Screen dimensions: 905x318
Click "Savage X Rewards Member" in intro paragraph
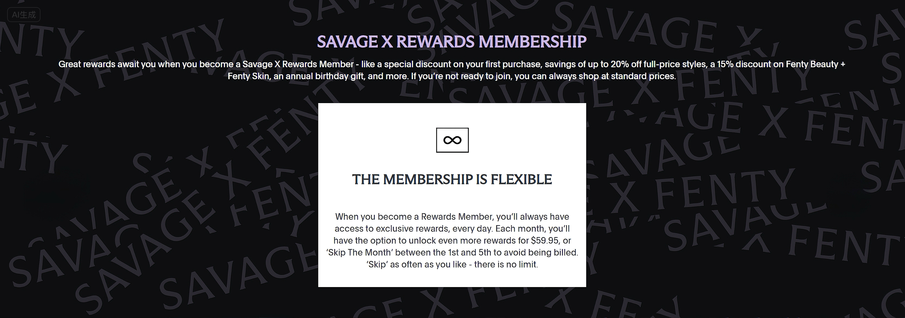298,64
